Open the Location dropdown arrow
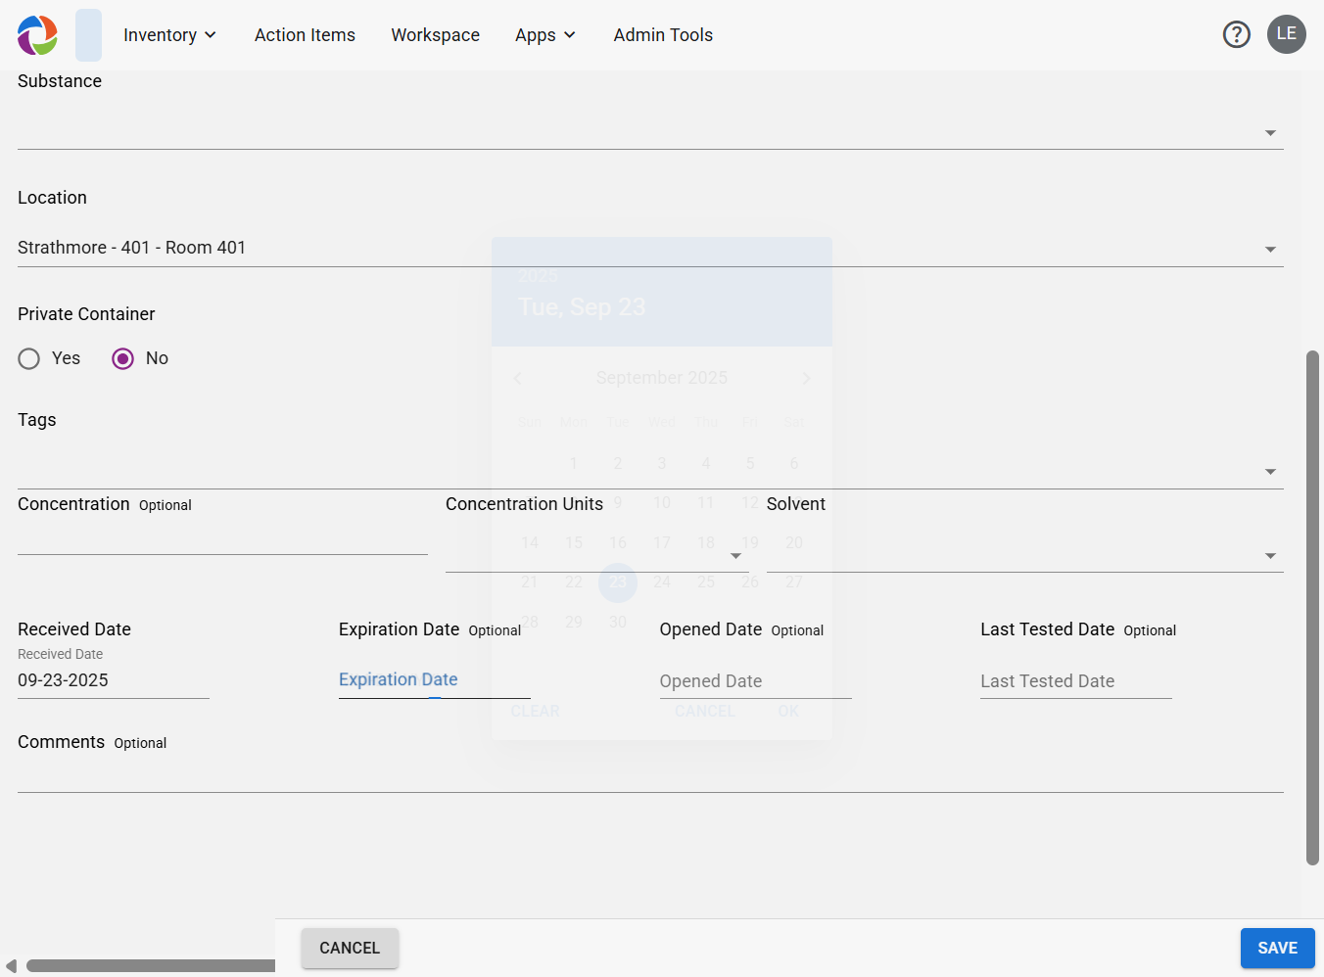Screen dimensions: 1324x977 1270,250
